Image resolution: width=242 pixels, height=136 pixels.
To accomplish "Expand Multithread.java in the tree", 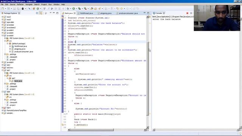I will (10, 46).
